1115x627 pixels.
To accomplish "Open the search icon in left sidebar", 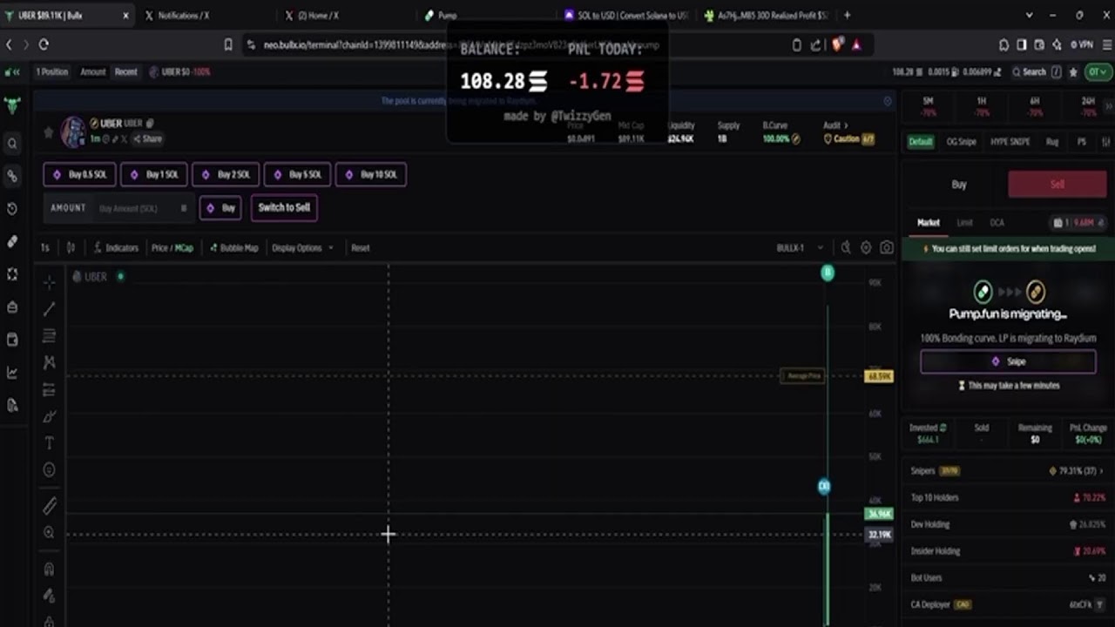I will coord(12,144).
